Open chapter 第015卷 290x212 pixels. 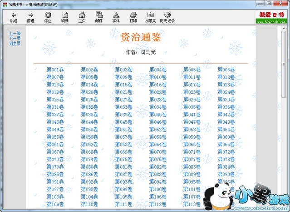click(x=123, y=85)
